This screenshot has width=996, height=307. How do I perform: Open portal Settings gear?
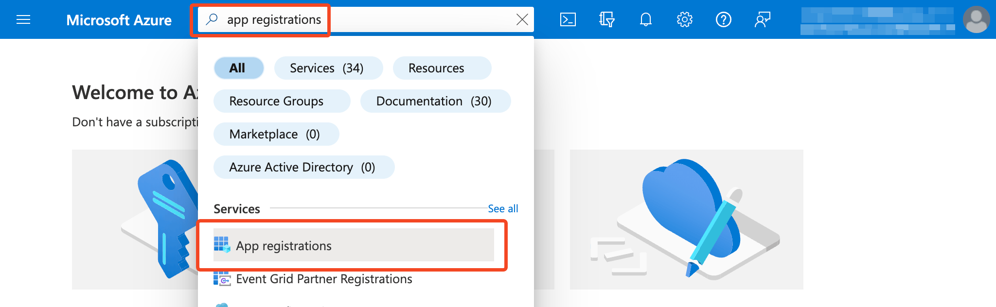(x=684, y=19)
